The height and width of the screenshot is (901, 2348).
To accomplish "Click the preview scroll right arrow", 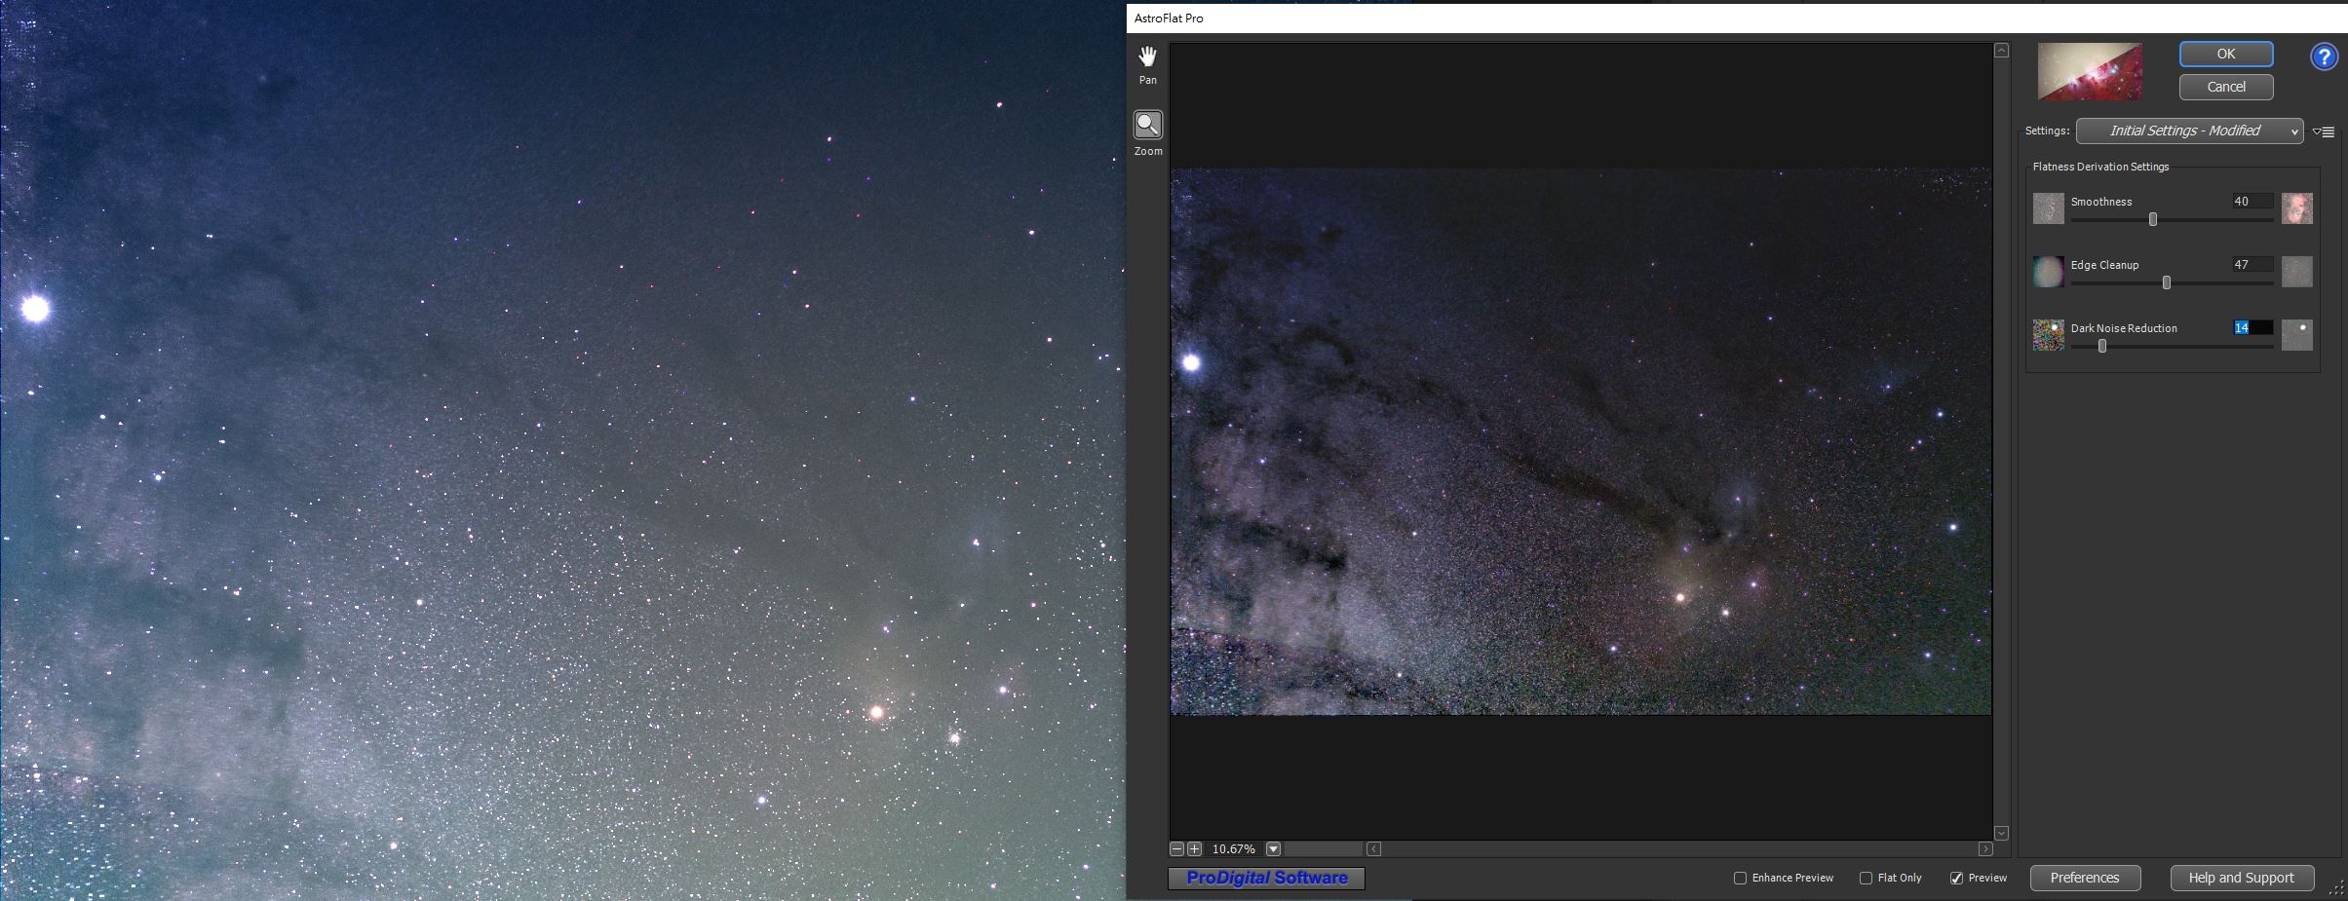I will [1985, 849].
